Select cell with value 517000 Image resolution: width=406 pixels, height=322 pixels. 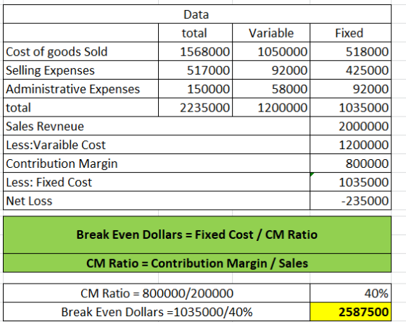[x=196, y=70]
